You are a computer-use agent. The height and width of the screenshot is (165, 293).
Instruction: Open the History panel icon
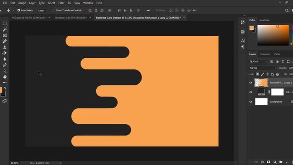tap(243, 22)
